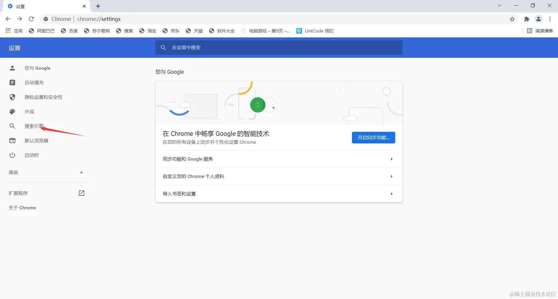Expand arrow on 同步功能和 Google 服务 row

[391, 159]
